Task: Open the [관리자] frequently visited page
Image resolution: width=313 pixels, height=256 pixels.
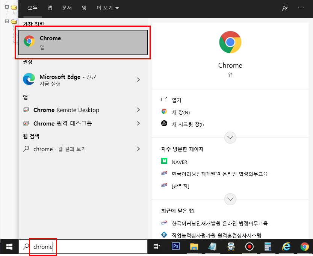Action: click(x=180, y=186)
